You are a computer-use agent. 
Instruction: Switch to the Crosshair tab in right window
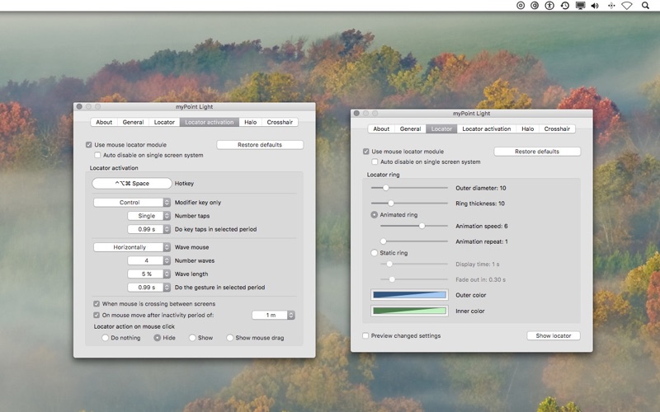(x=557, y=129)
